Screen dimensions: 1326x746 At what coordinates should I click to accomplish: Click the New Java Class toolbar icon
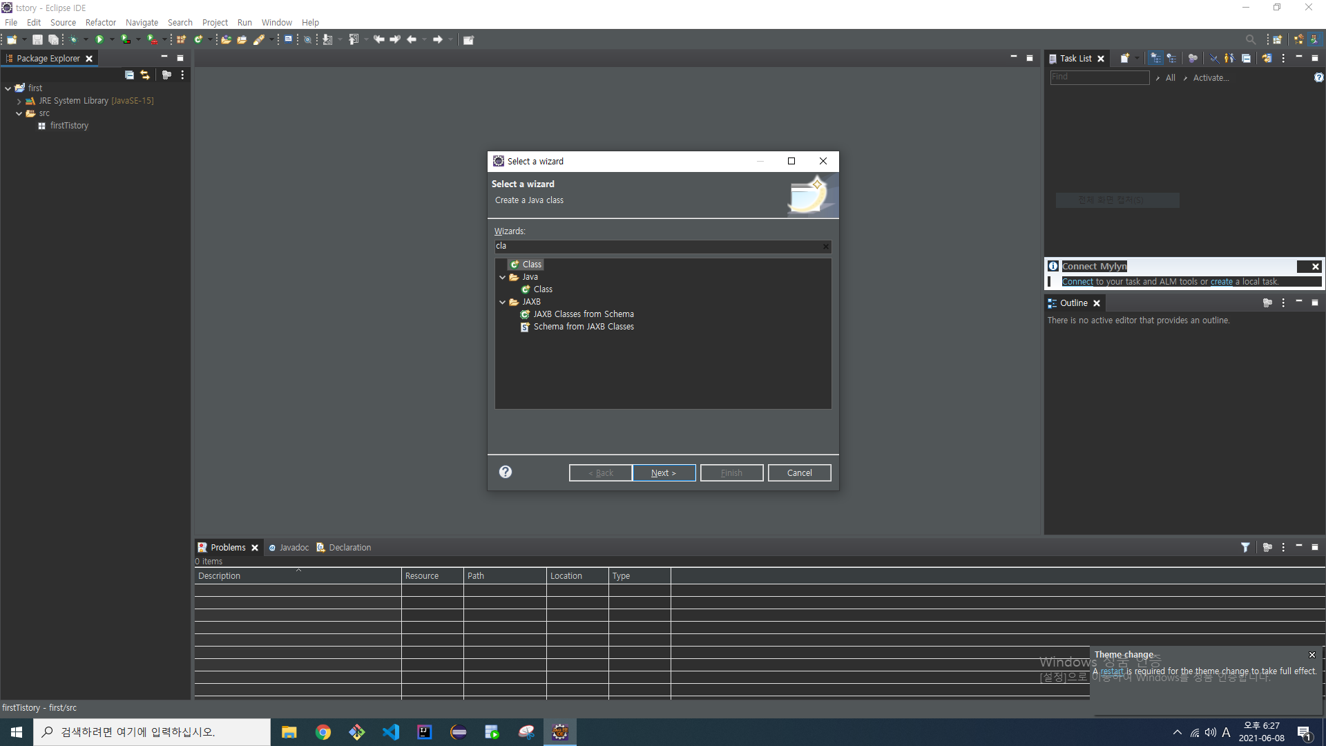point(198,40)
